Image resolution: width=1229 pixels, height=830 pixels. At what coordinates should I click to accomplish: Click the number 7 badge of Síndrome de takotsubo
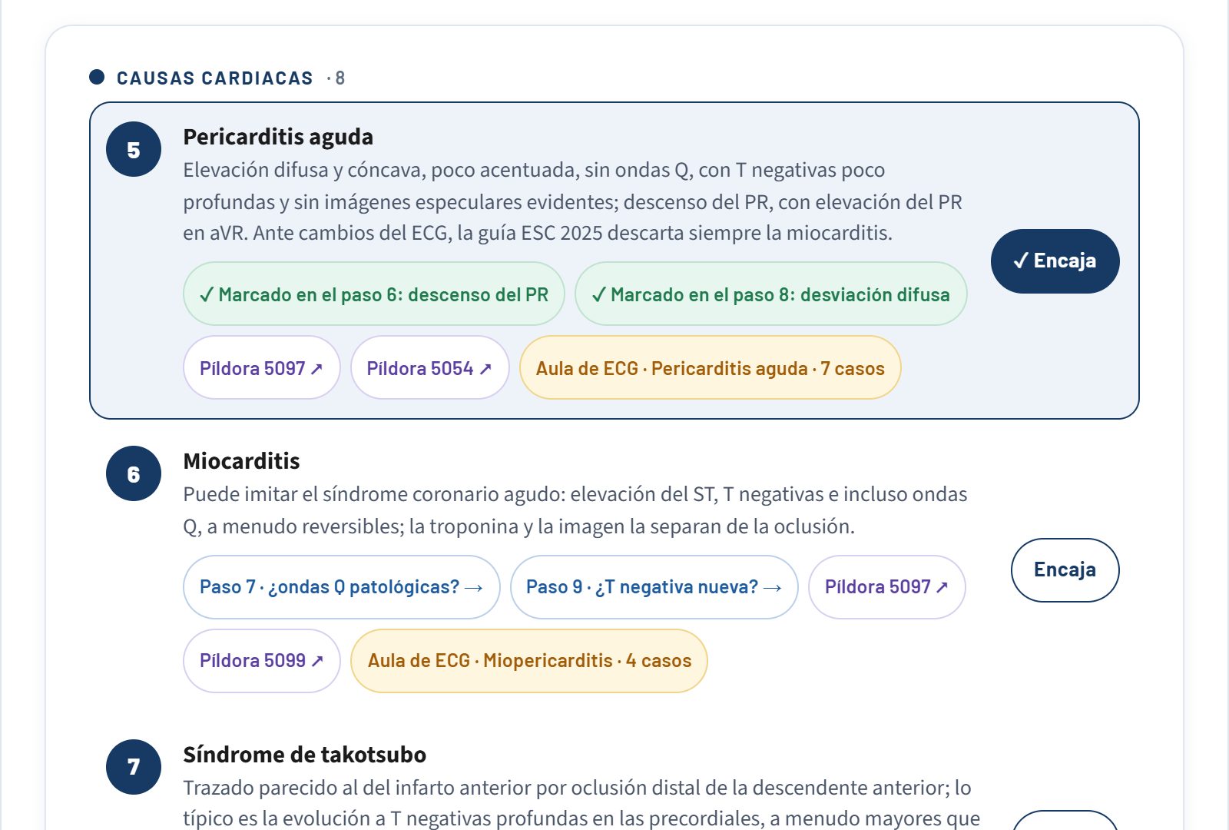pyautogui.click(x=134, y=767)
